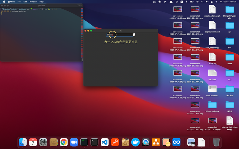Click the 'python main.py' command line in terminal
The height and width of the screenshot is (149, 239).
click(19, 11)
